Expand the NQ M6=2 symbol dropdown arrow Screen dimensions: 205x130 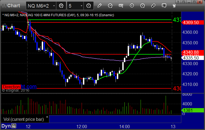pyautogui.click(x=54, y=6)
